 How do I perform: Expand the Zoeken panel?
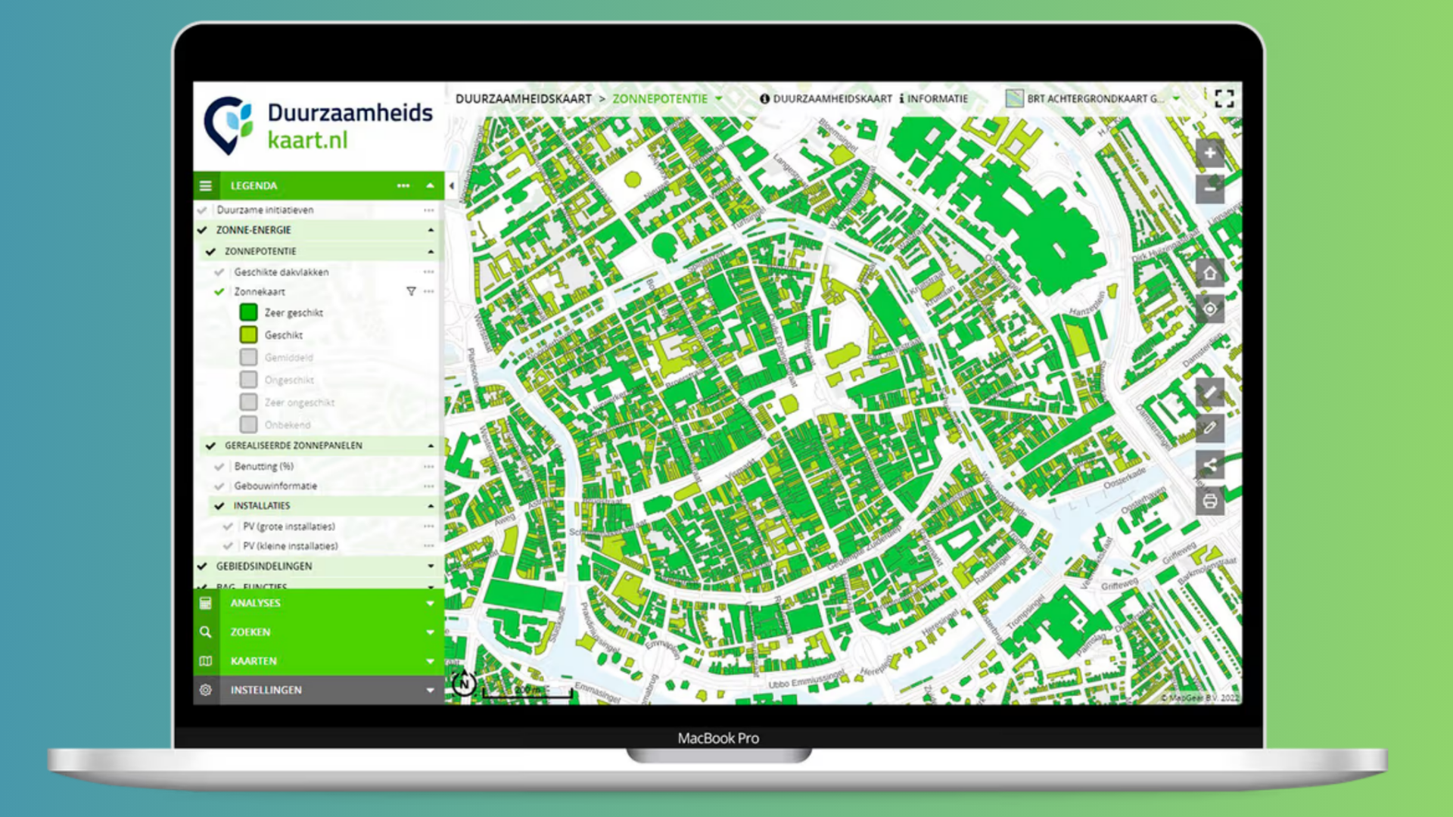(430, 632)
